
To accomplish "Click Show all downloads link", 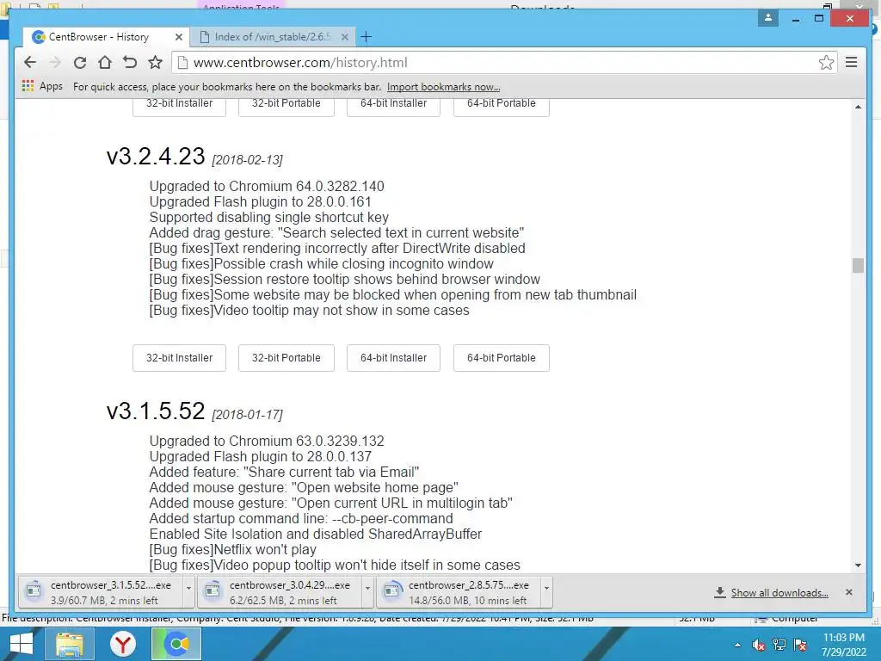I will coord(779,593).
